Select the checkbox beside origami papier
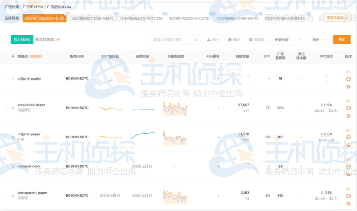Viewport: 357px width, 211px height. point(6,78)
